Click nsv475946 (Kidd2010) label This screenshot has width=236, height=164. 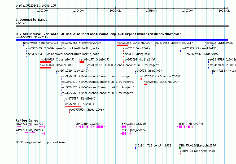pyautogui.click(x=202, y=54)
